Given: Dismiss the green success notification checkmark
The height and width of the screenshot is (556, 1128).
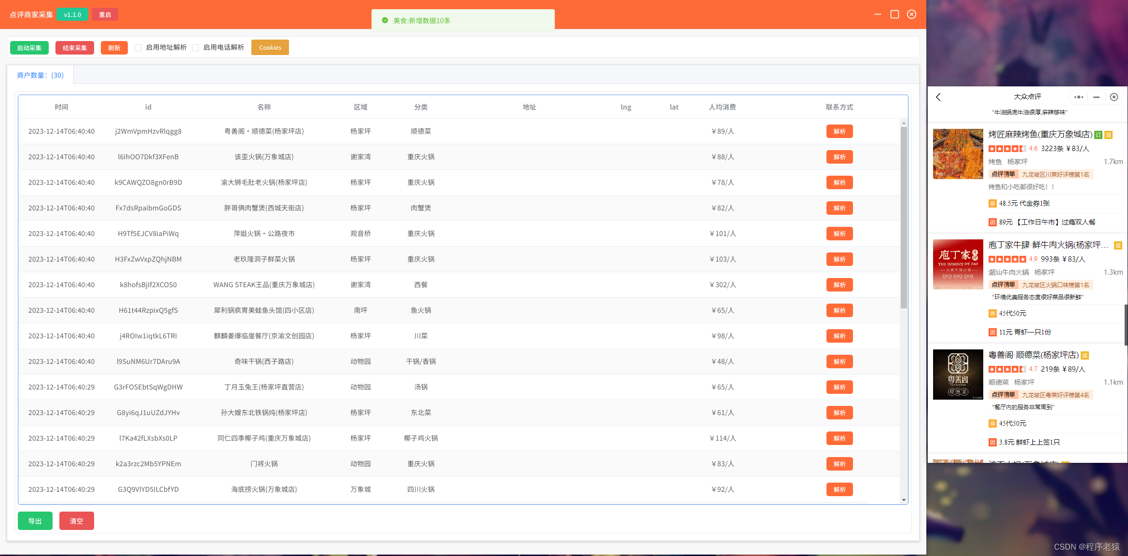Looking at the screenshot, I should (x=385, y=20).
